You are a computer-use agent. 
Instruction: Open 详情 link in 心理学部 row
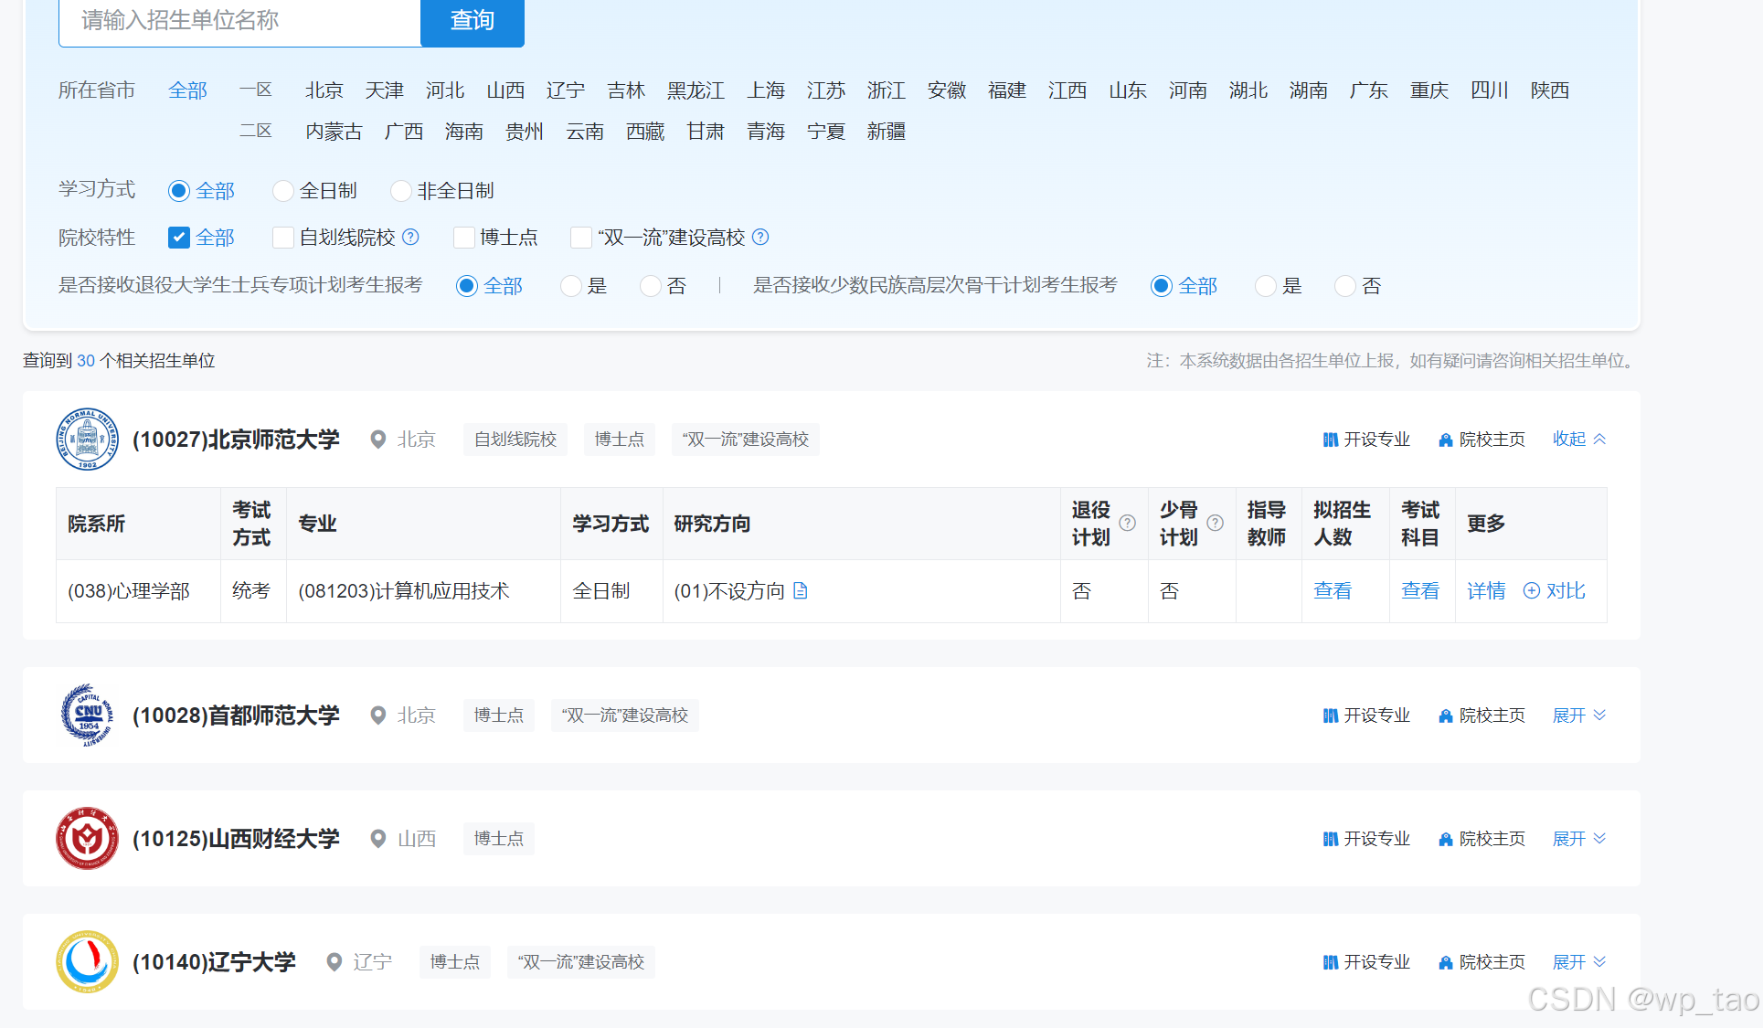point(1486,591)
